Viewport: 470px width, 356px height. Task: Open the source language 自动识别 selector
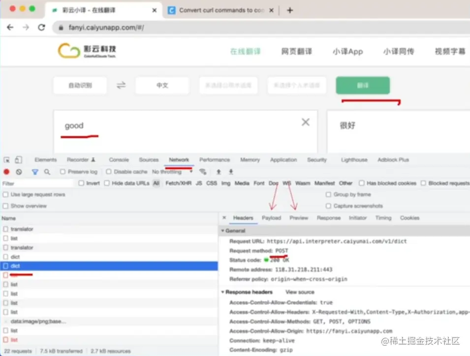(x=80, y=86)
